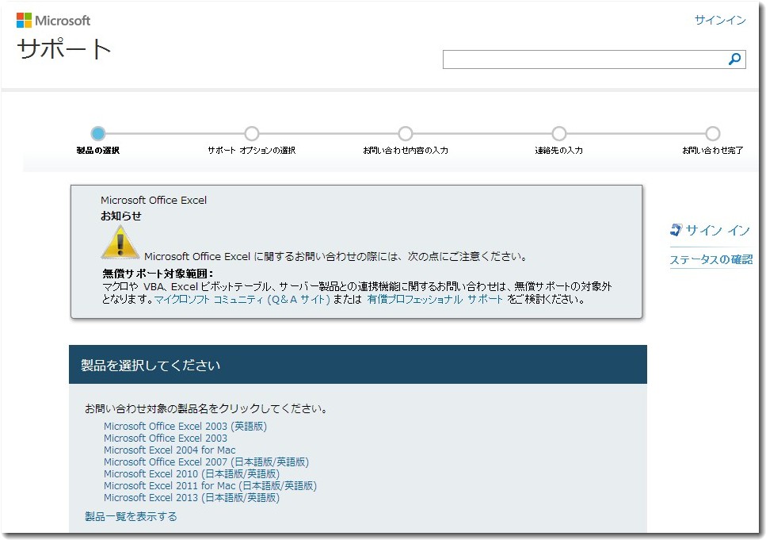Select Microsoft Office Excel 2003 (英語版)
766x540 pixels.
tap(185, 426)
